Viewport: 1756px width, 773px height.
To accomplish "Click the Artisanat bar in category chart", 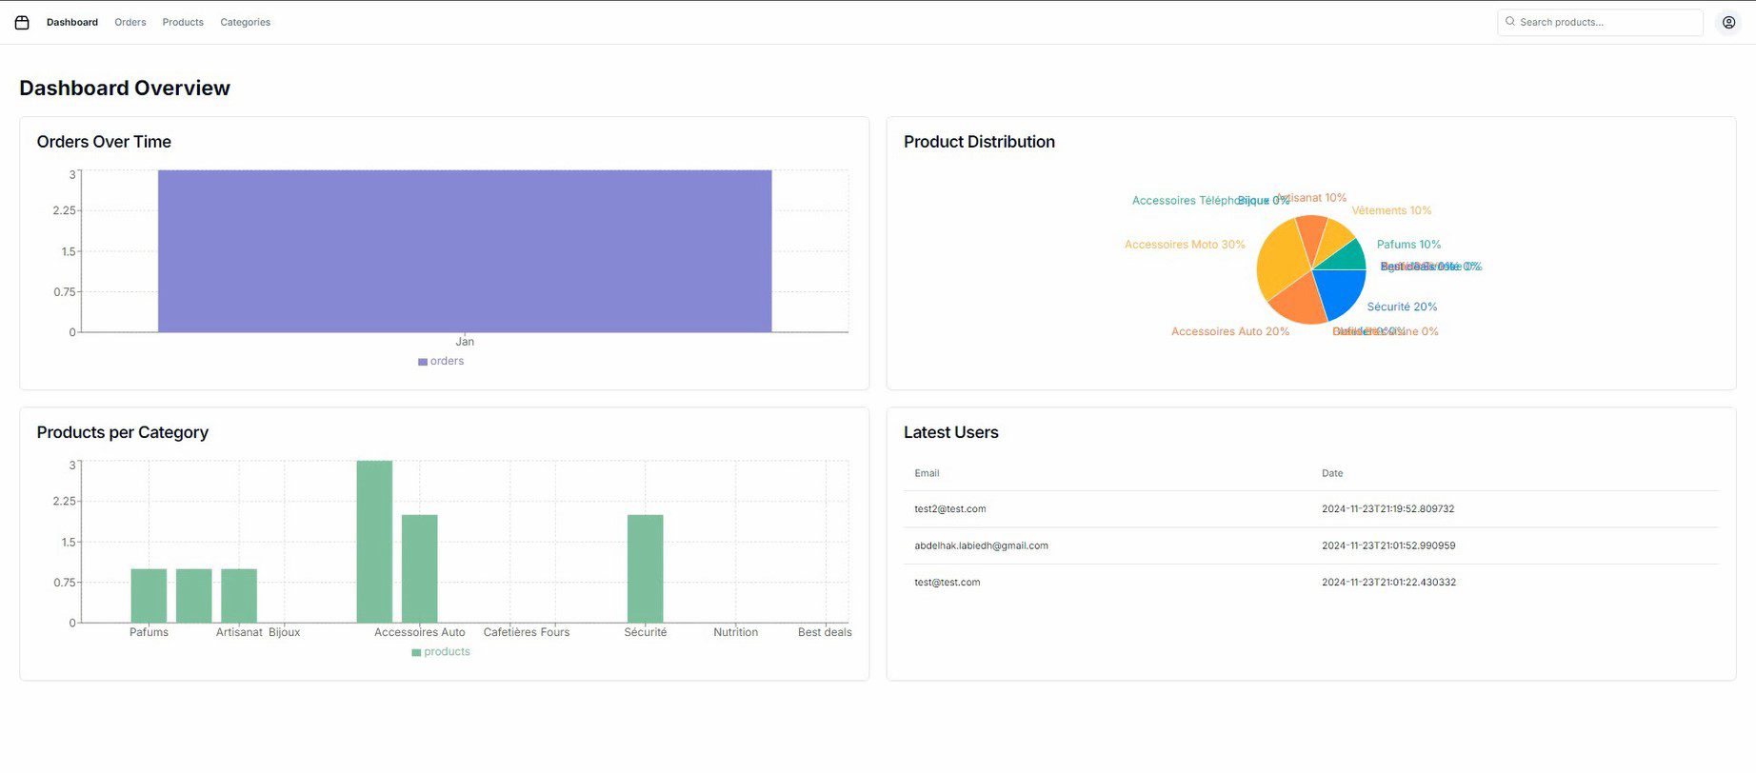I will click(x=239, y=596).
